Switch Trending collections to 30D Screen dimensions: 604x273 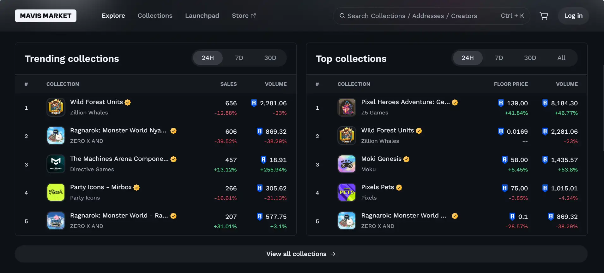coord(270,58)
